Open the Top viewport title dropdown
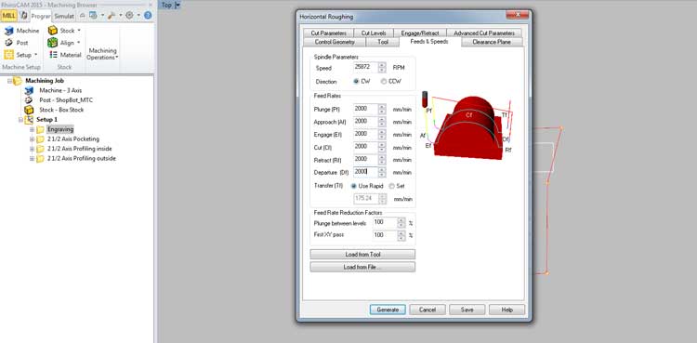Image resolution: width=697 pixels, height=343 pixels. 178,5
